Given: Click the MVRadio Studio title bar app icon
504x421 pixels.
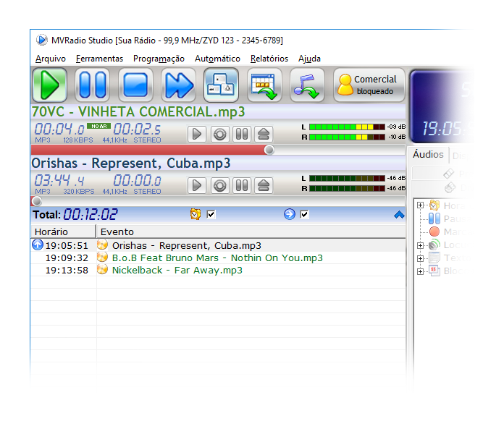Looking at the screenshot, I should [x=41, y=40].
